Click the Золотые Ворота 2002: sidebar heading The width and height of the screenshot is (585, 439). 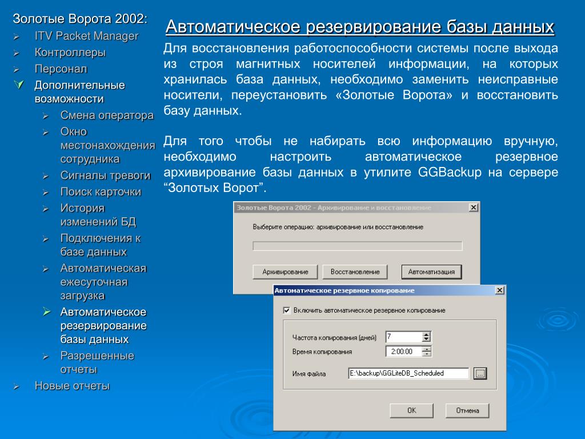pyautogui.click(x=80, y=19)
